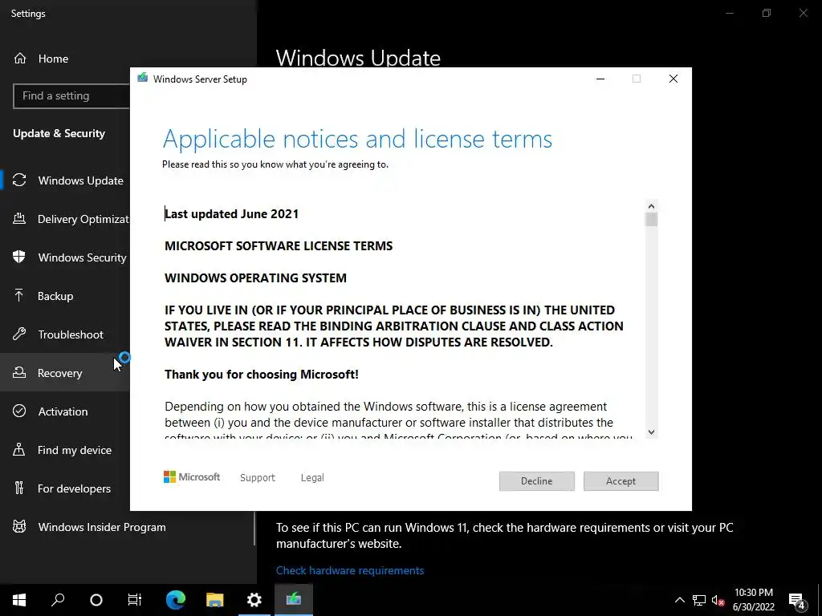Open Windows Update in the sidebar
The width and height of the screenshot is (822, 616).
click(x=65, y=180)
